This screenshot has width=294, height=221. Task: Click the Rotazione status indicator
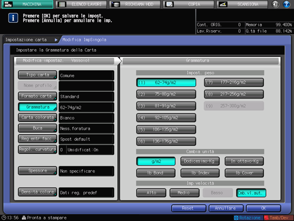point(248,218)
